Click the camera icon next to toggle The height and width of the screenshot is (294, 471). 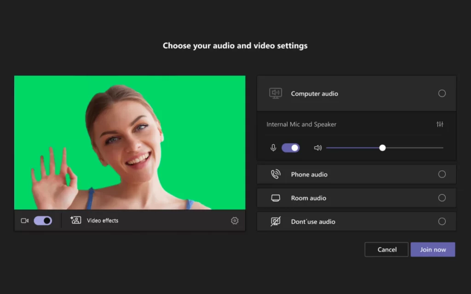[24, 220]
